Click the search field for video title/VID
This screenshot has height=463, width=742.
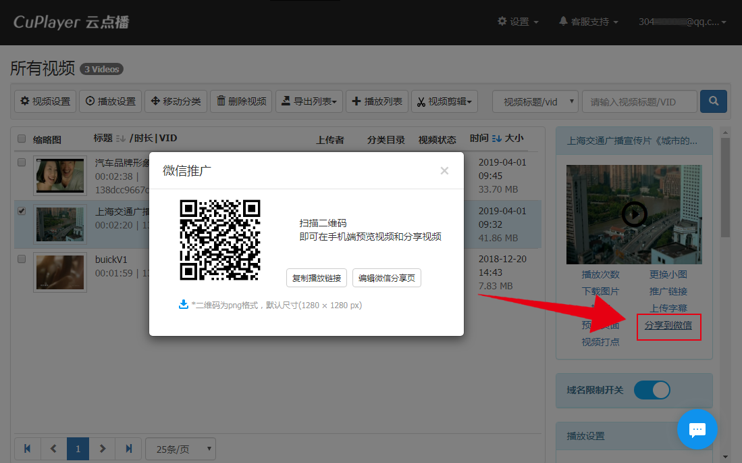coord(640,101)
